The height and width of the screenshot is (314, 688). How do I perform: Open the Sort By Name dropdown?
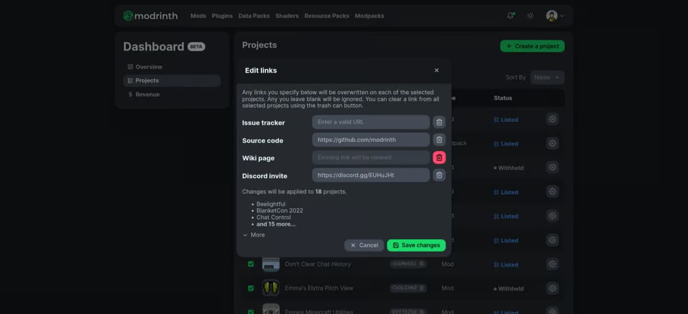[547, 77]
